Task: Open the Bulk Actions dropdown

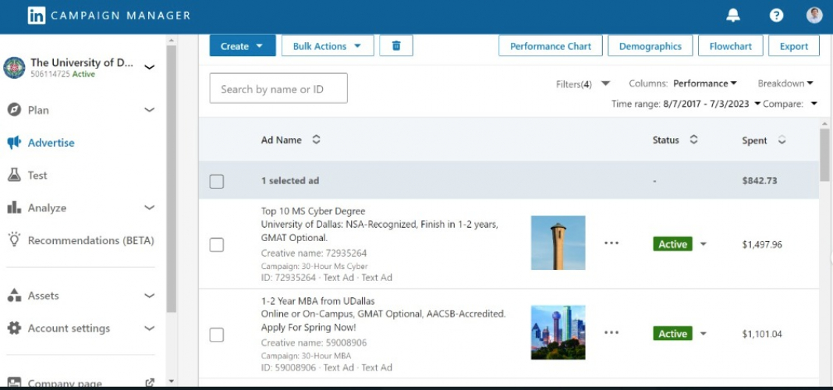Action: pyautogui.click(x=328, y=46)
